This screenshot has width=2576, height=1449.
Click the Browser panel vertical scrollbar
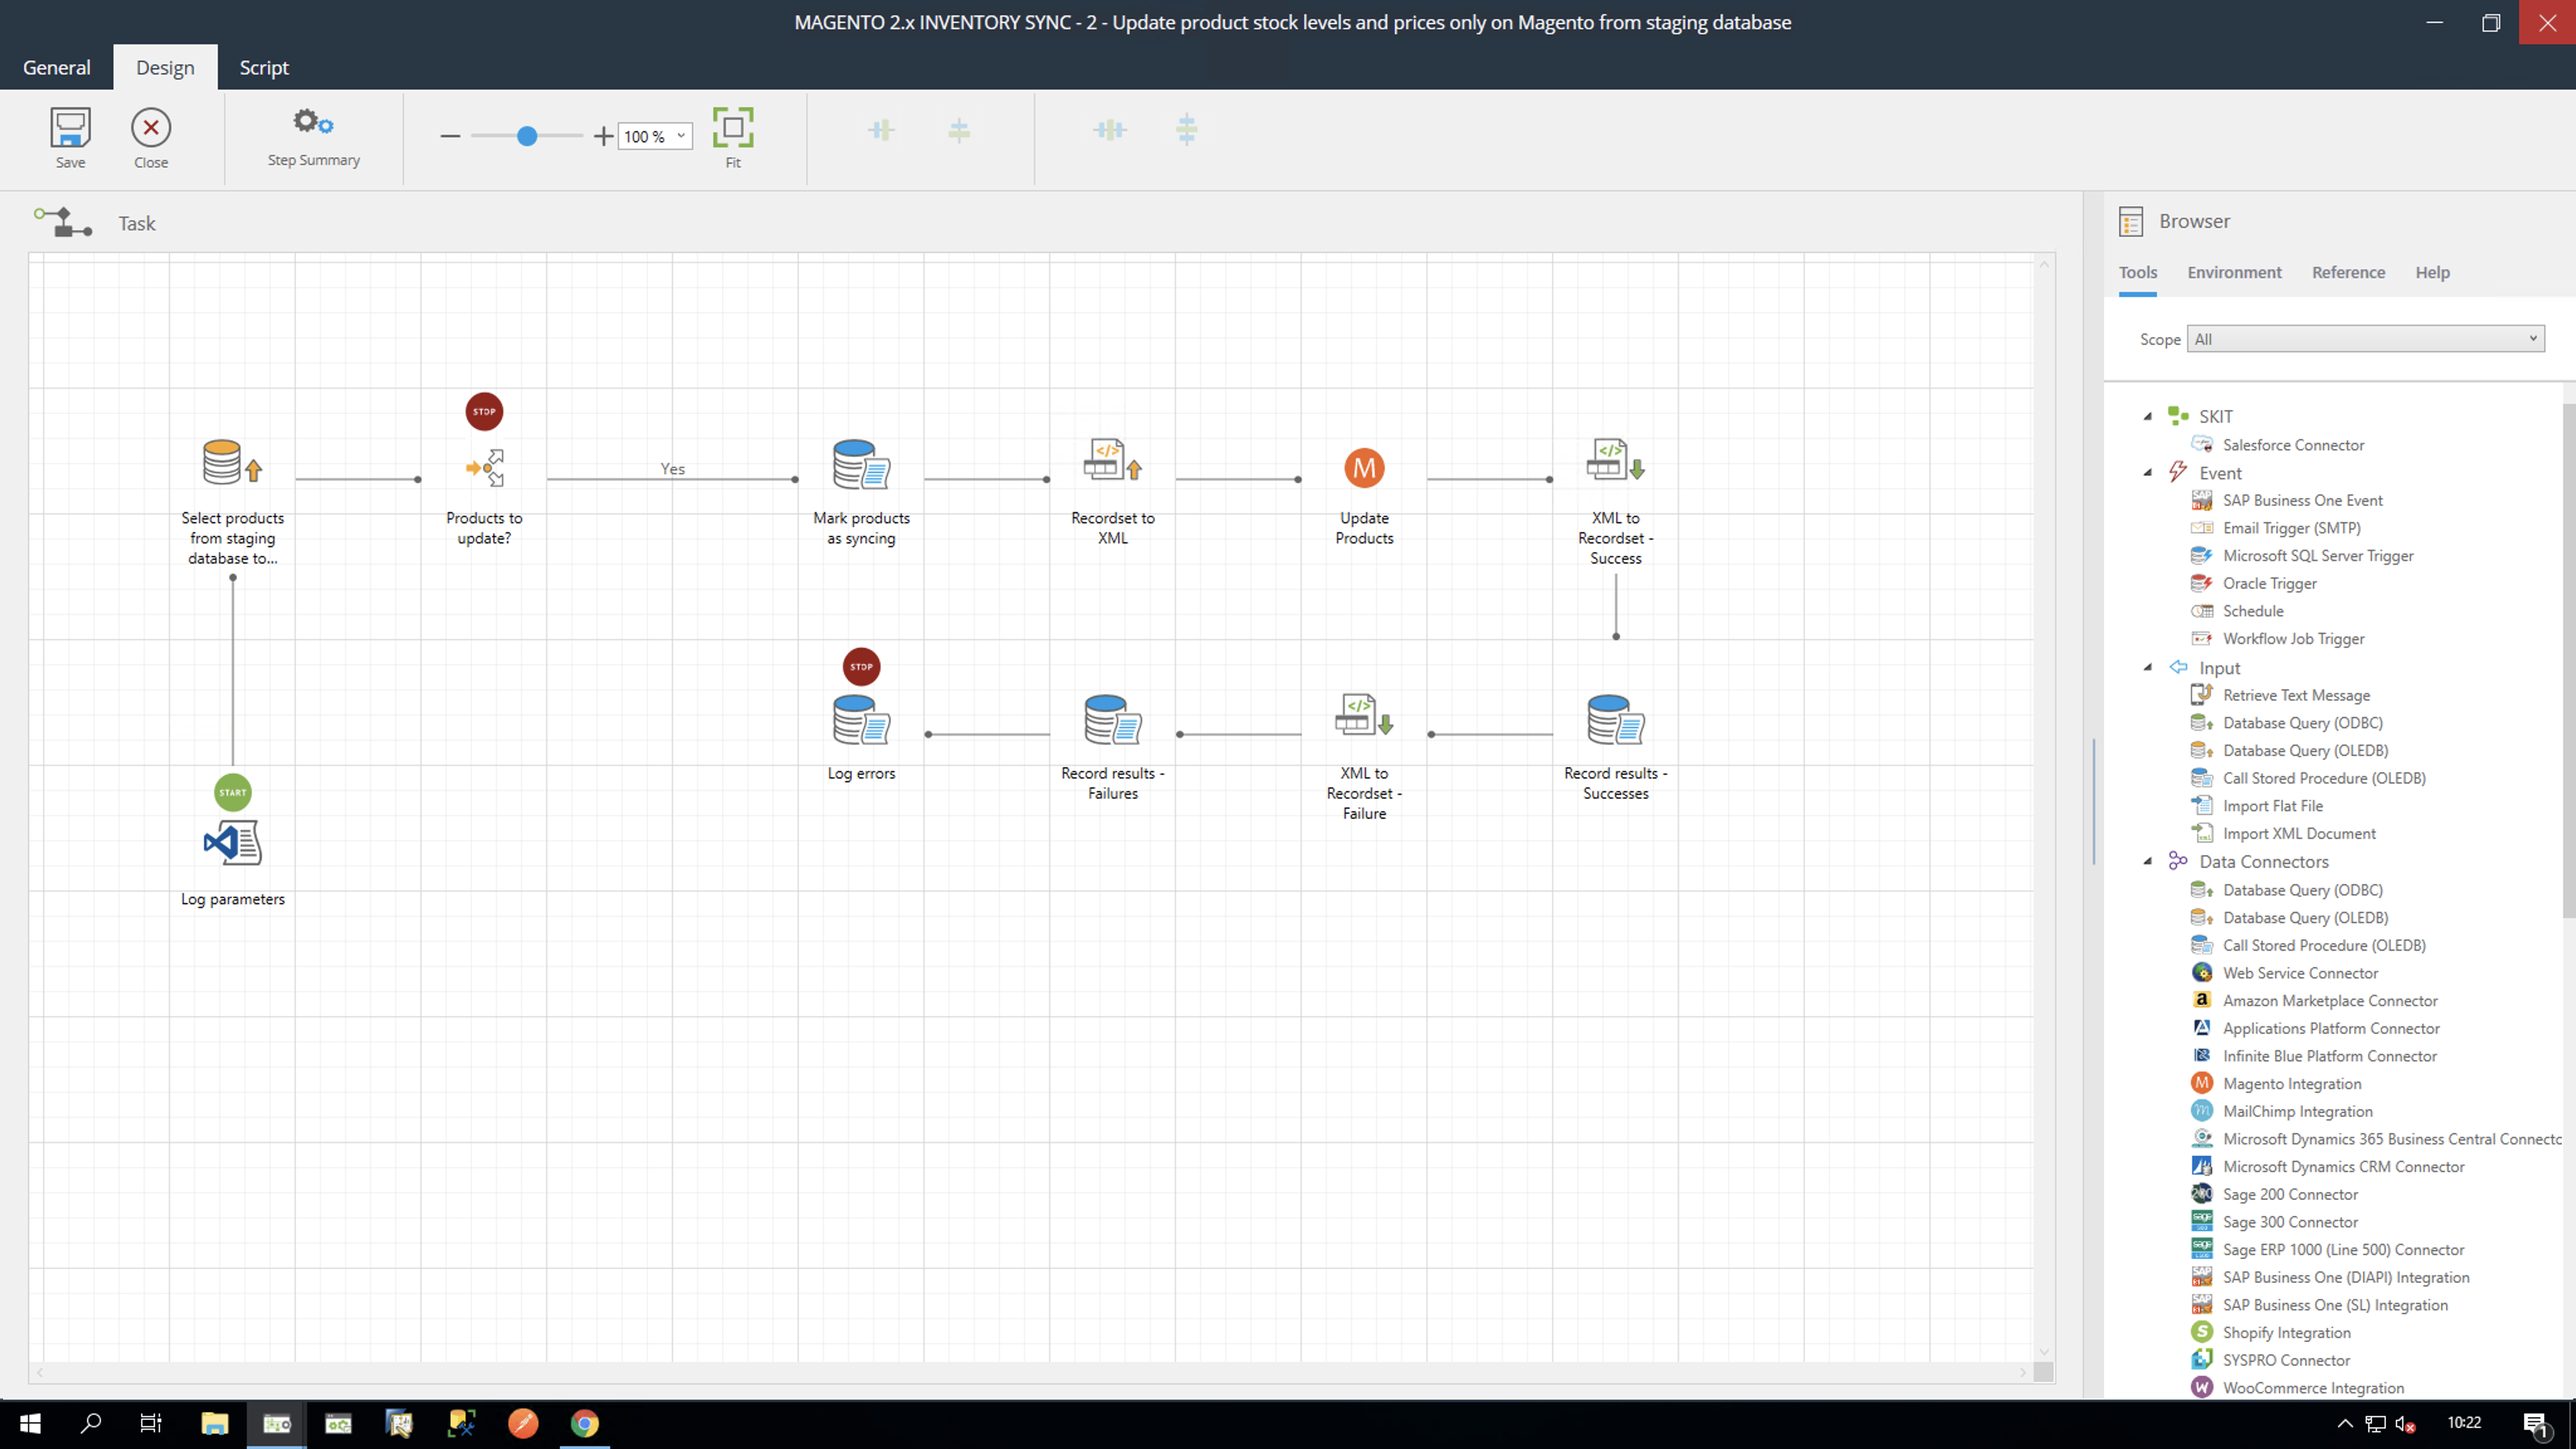tap(2569, 660)
